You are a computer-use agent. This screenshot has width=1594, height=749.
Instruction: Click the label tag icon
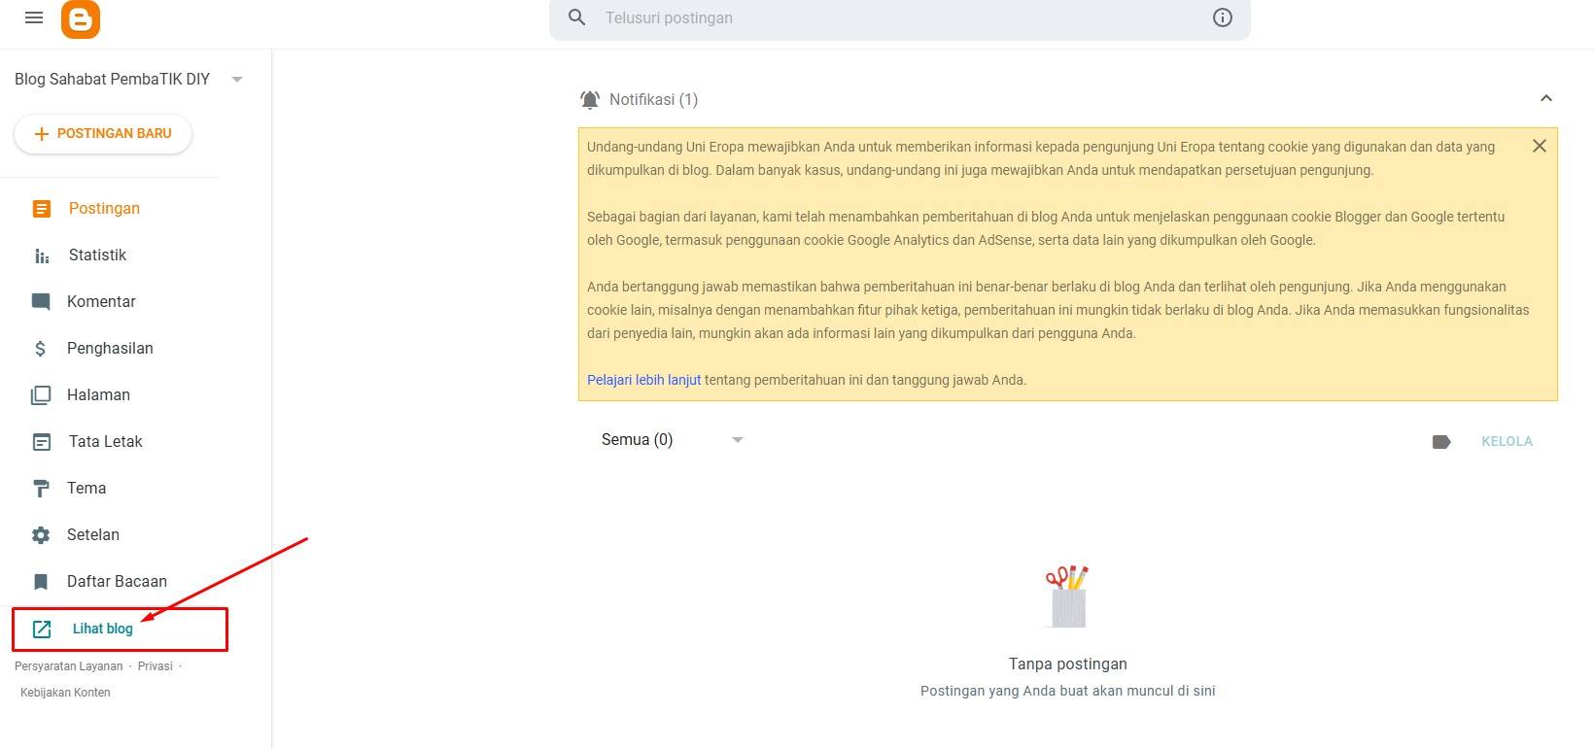pos(1441,441)
